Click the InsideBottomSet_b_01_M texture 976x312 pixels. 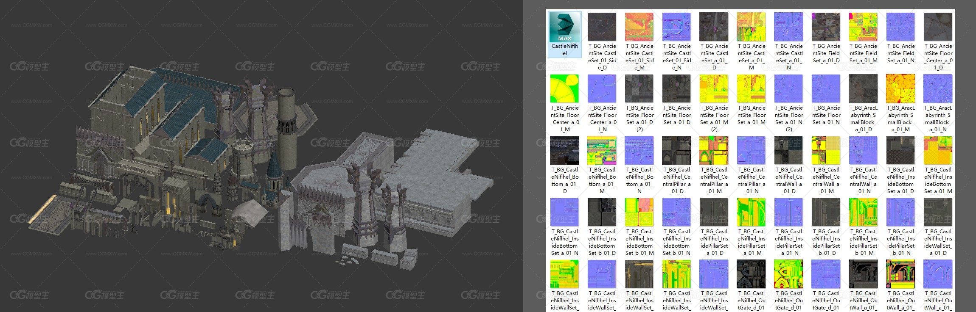639,213
